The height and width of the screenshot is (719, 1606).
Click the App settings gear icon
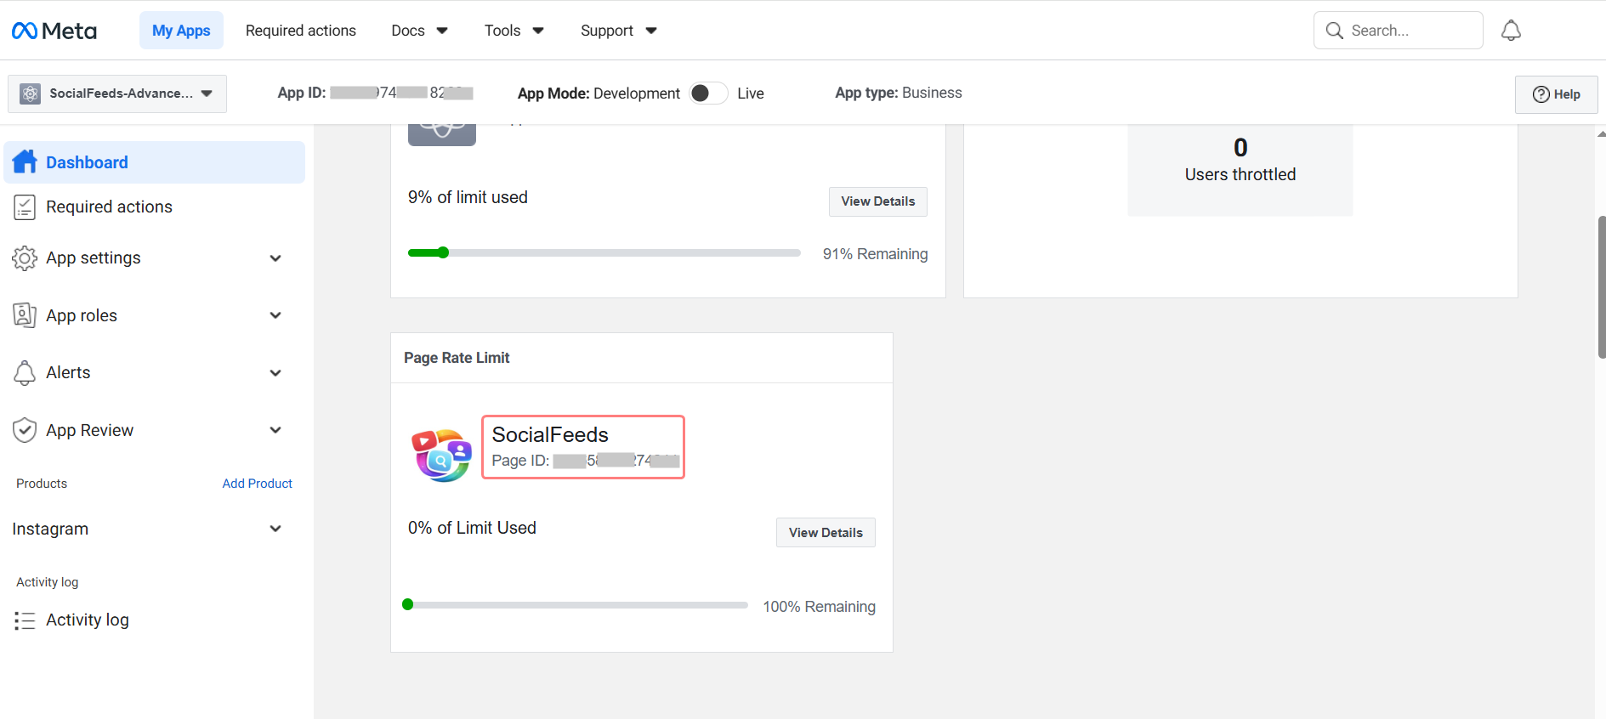coord(25,258)
